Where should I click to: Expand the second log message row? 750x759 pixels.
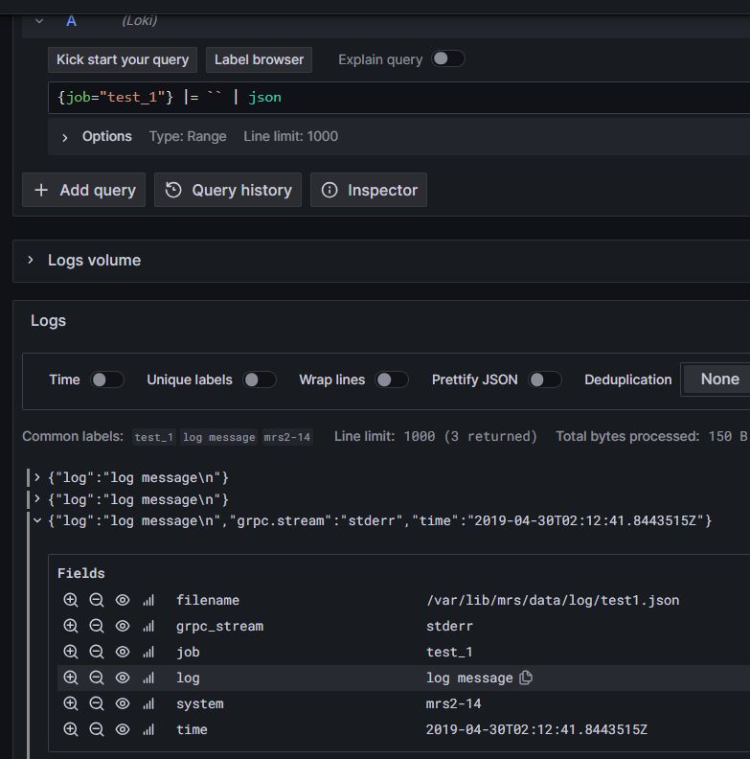click(37, 498)
